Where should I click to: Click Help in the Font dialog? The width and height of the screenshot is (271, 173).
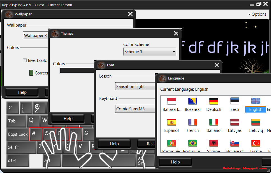(x=114, y=144)
